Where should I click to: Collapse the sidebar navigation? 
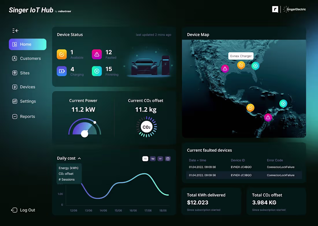point(14,30)
